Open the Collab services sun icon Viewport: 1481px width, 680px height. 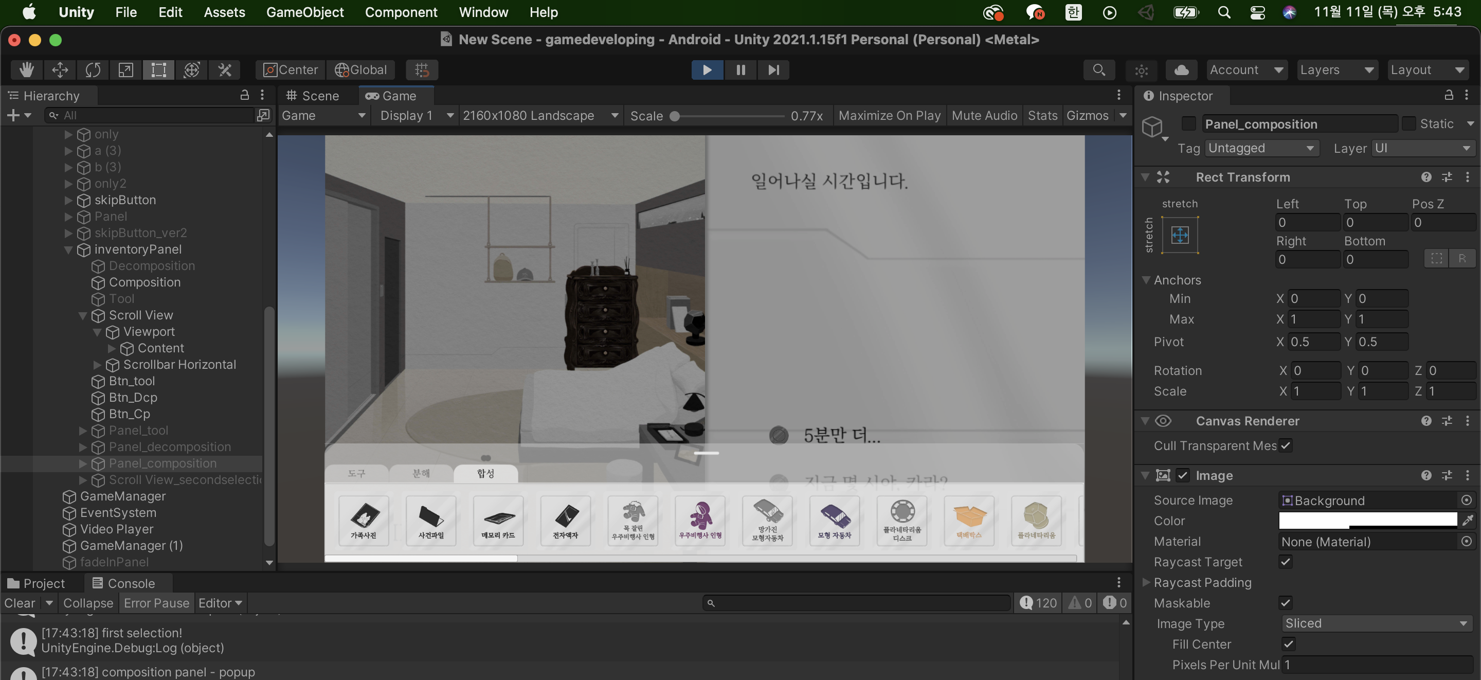tap(1141, 70)
